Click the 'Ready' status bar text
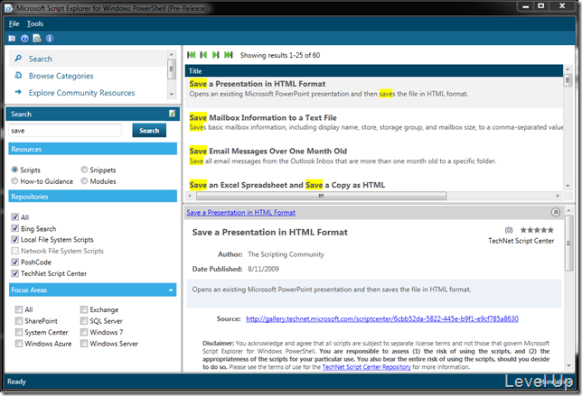Screen dimensions: 582x396 tap(16, 382)
